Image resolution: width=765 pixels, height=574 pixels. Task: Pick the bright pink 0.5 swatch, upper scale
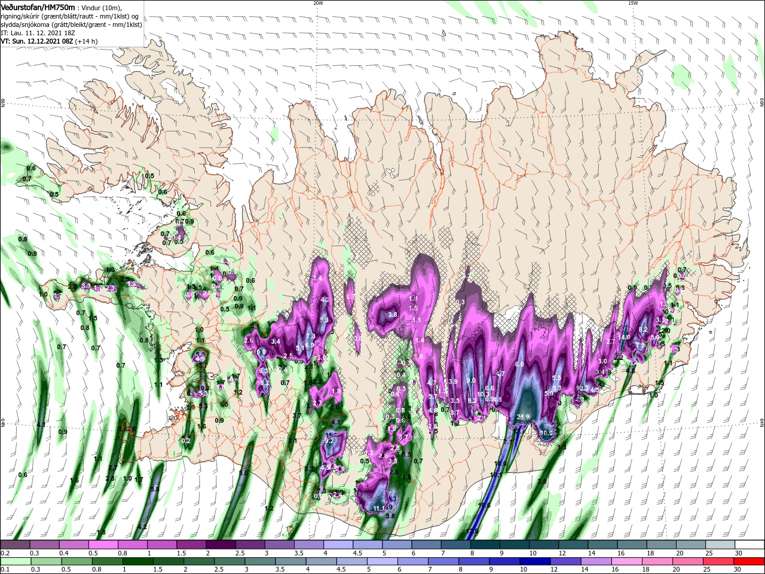pos(103,545)
